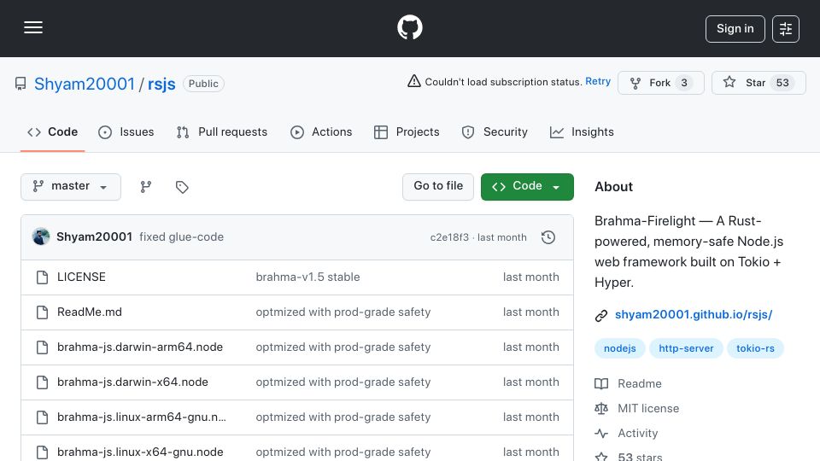820x461 pixels.
Task: Click the Public visibility label
Action: 203,84
